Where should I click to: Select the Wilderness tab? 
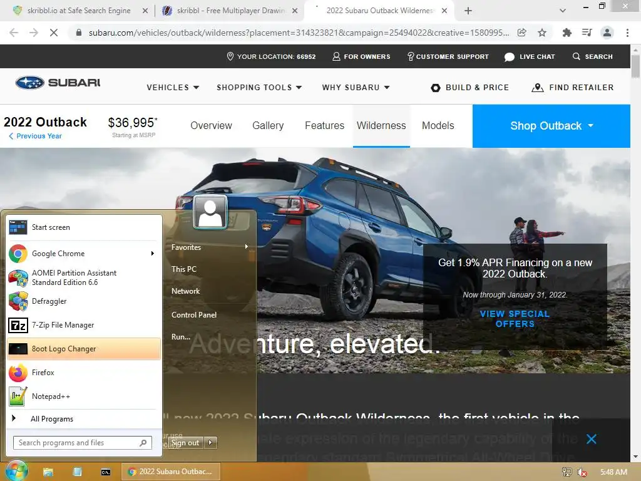click(x=381, y=125)
